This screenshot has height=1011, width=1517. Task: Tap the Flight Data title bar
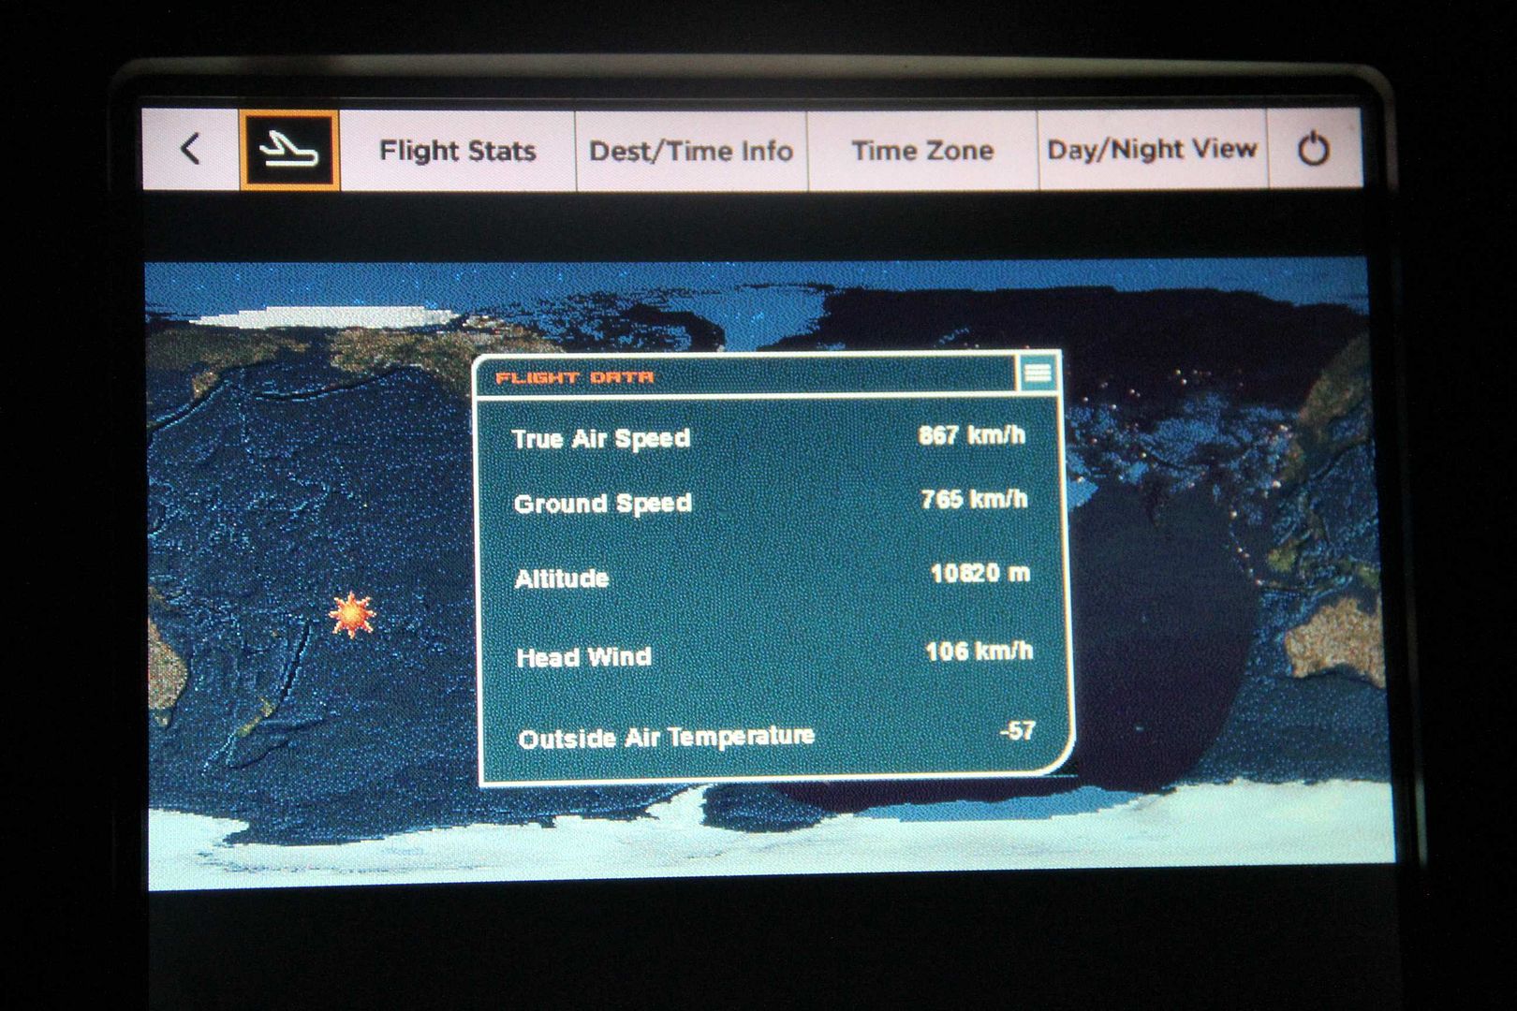[x=746, y=376]
